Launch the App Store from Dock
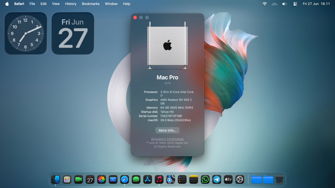Image resolution: width=335 pixels, height=188 pixels. pos(148,179)
